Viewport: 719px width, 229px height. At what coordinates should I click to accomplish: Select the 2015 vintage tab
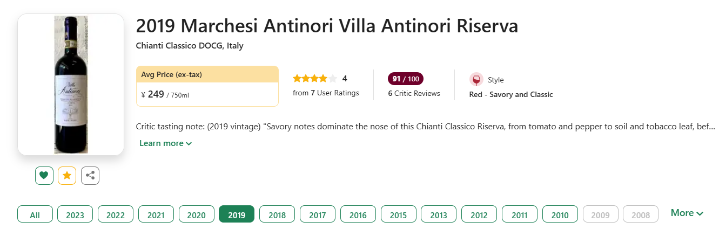pos(398,215)
